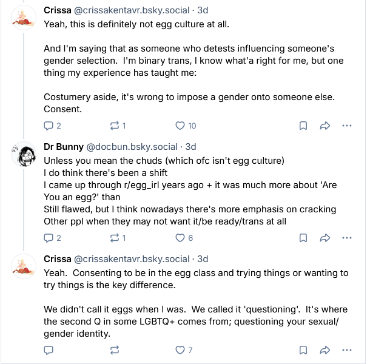Bookmark Dr Bunny's post

(x=302, y=238)
